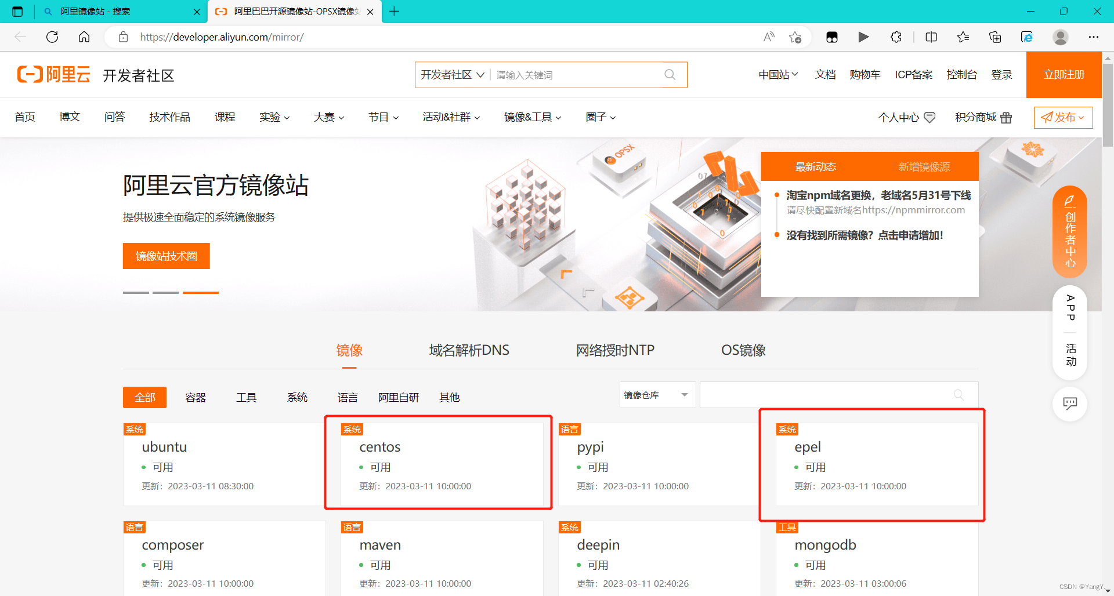This screenshot has height=596, width=1114.
Task: Click the 镜像站技术圈 button
Action: click(x=166, y=256)
